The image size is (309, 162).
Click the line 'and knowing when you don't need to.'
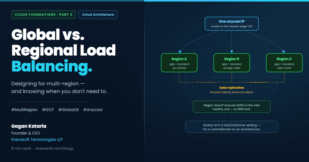pyautogui.click(x=59, y=91)
